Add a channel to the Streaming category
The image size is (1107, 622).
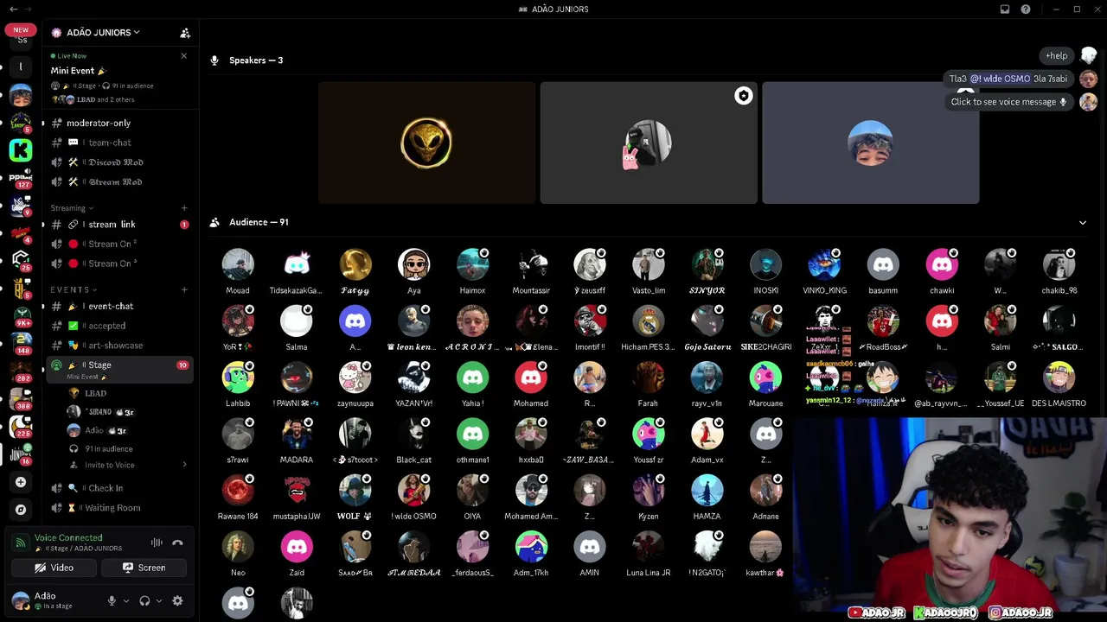pyautogui.click(x=184, y=208)
